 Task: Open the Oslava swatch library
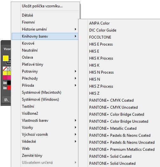tap(45, 57)
